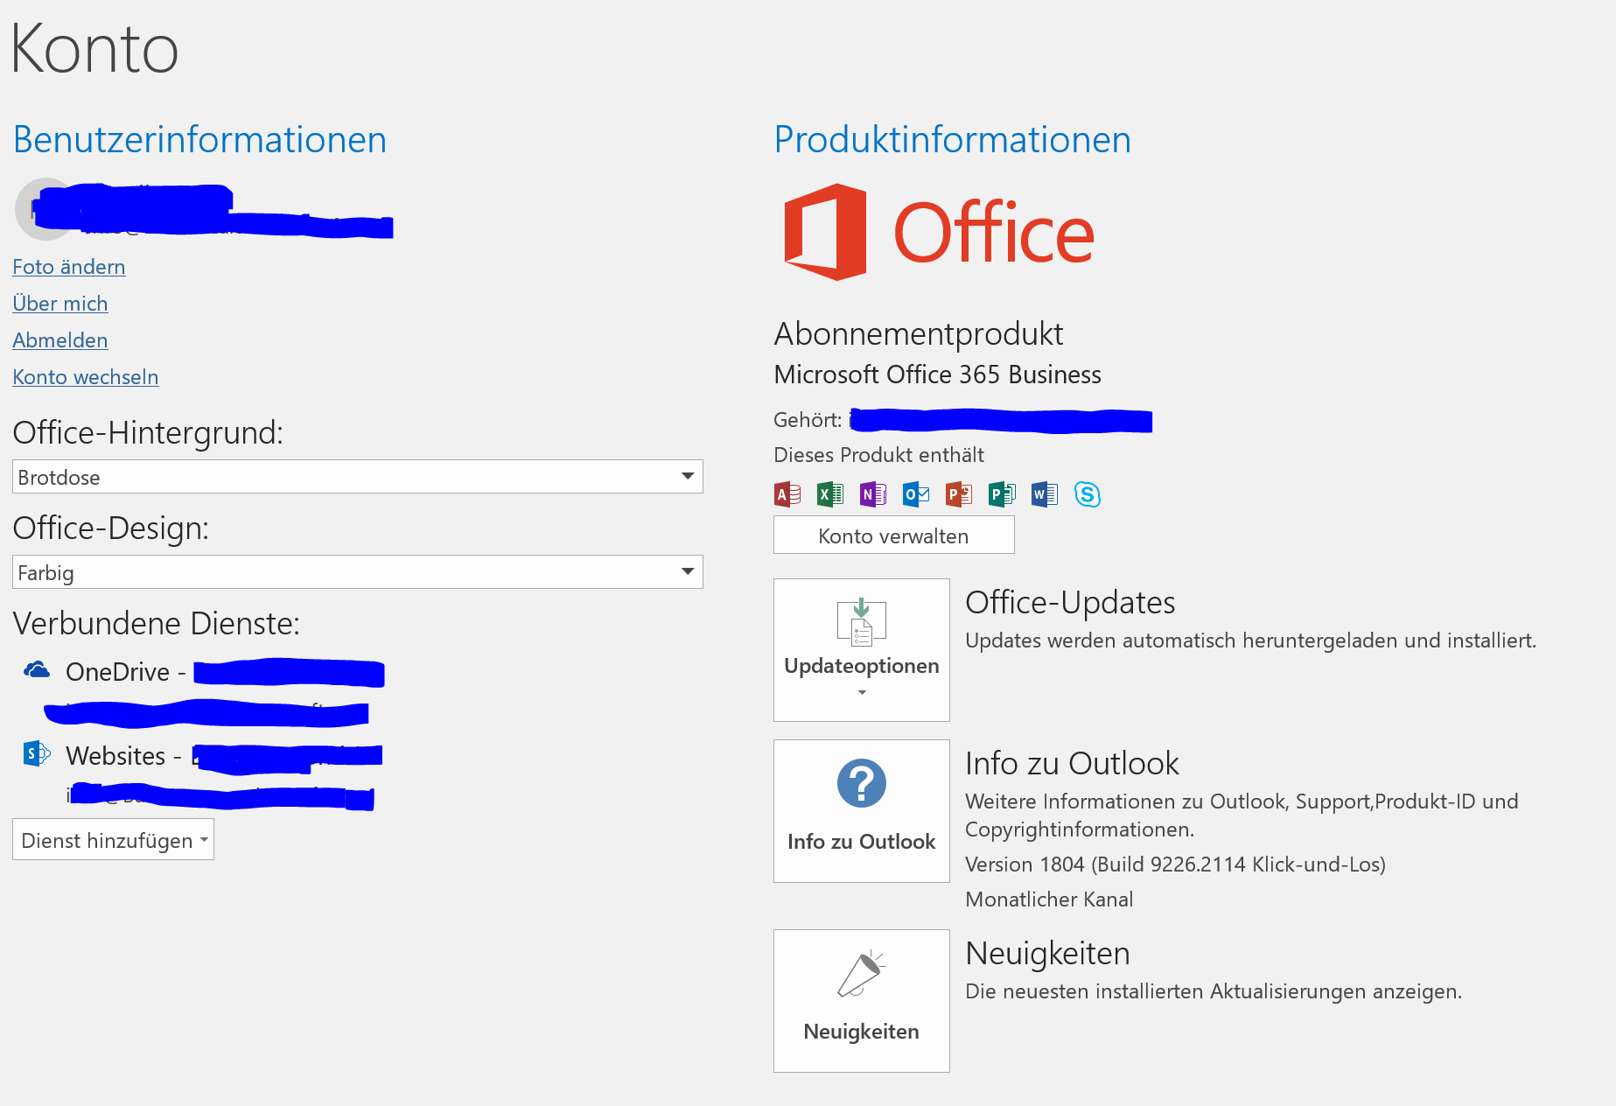This screenshot has height=1106, width=1616.
Task: Click the Konto page title
Action: [95, 49]
